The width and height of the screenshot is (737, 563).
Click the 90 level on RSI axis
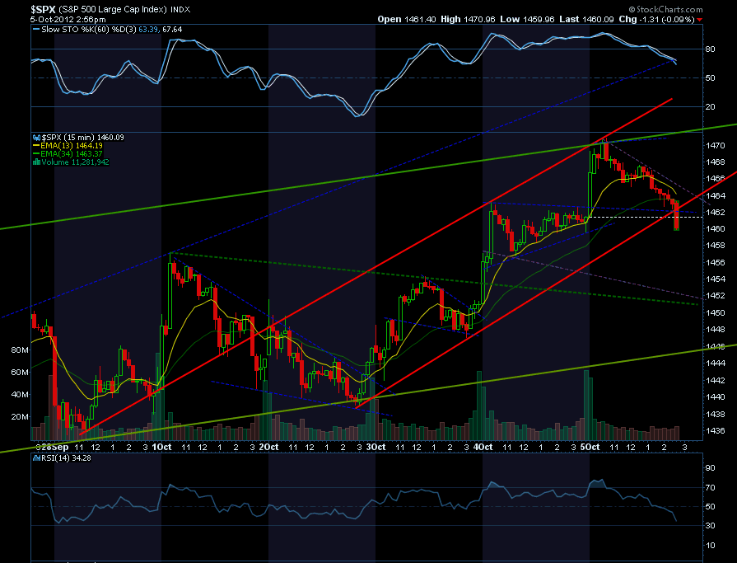pyautogui.click(x=710, y=468)
